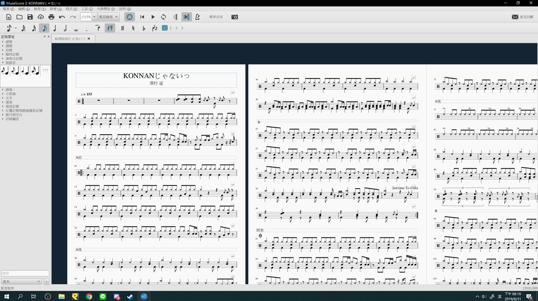Flip the note stem direction
Viewport: 538px width, 301px height.
154,28
